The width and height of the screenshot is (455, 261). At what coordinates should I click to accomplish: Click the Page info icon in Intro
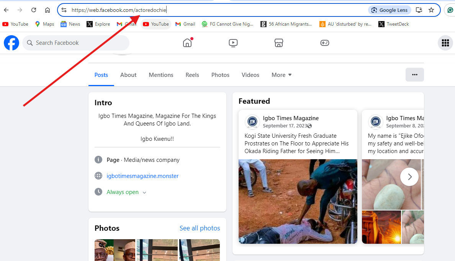point(98,160)
